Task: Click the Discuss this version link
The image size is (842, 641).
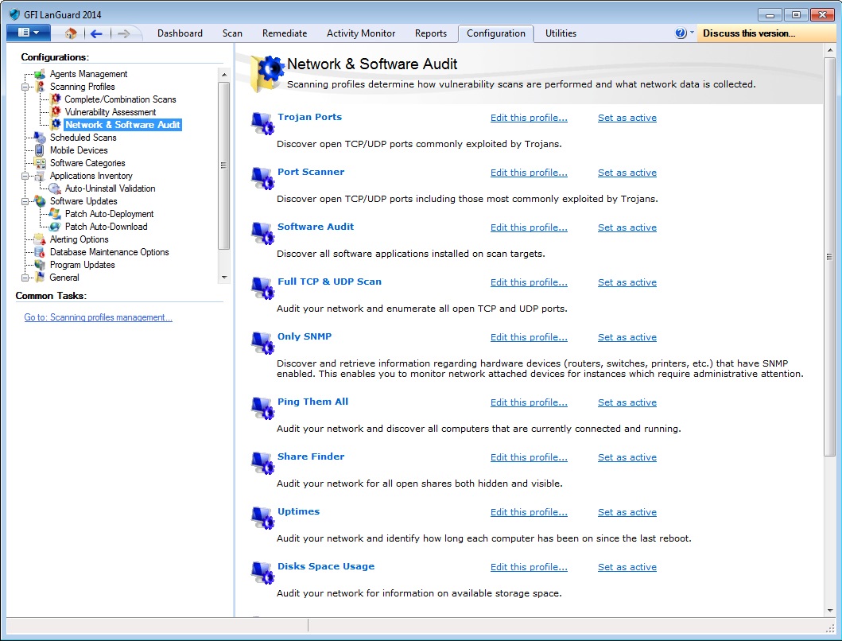Action: (x=749, y=33)
